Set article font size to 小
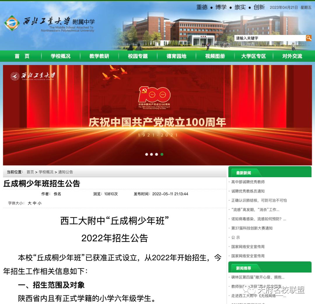 coord(39,203)
